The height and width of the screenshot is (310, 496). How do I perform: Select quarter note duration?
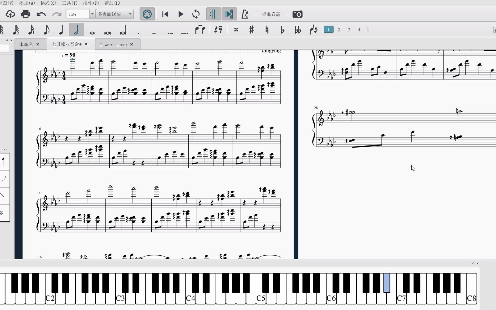[x=61, y=30]
